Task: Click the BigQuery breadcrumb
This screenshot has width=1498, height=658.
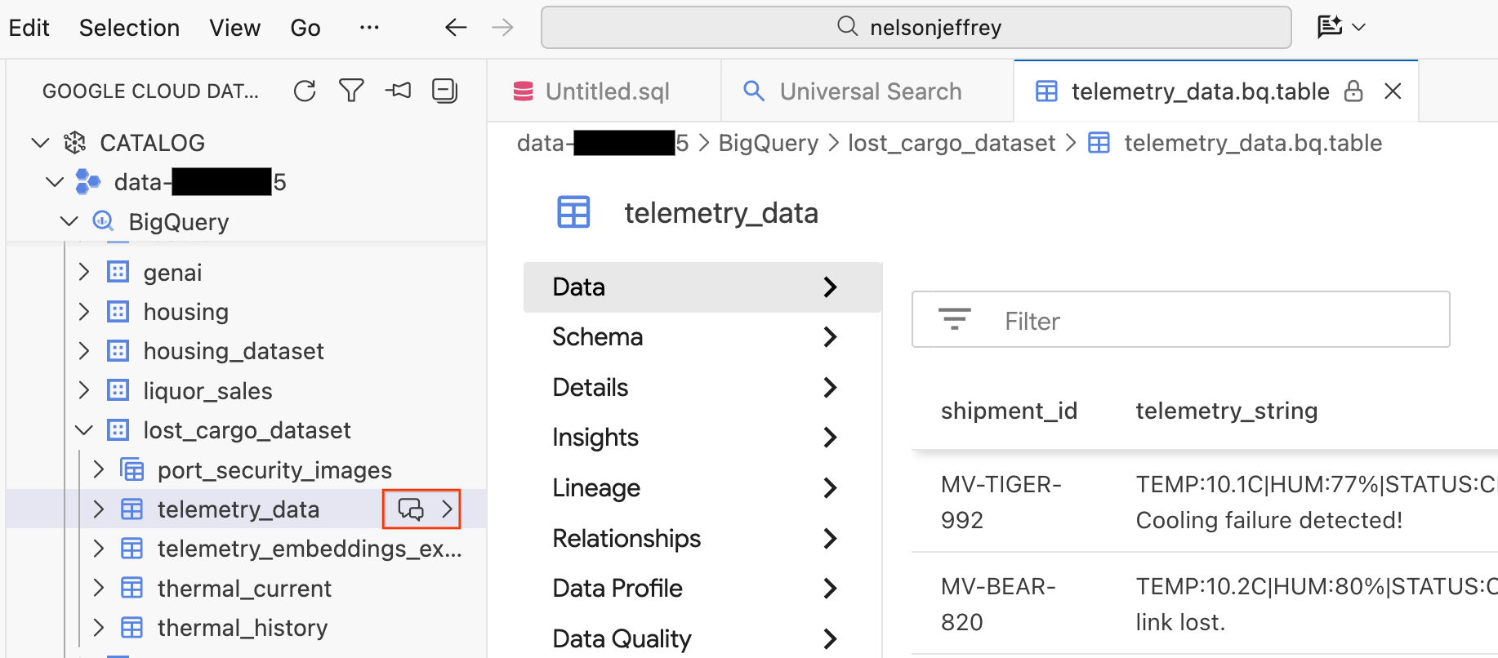Action: click(x=769, y=143)
